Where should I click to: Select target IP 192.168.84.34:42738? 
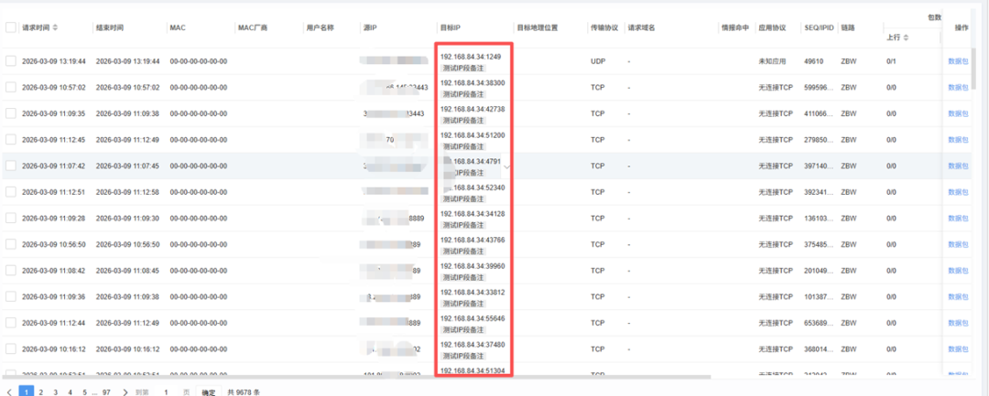point(473,109)
